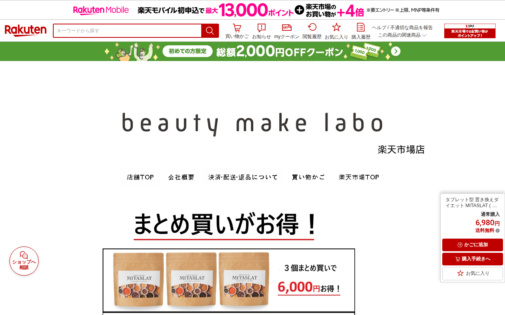Open the お気に入り star icon in header
The image size is (505, 315).
point(336,31)
